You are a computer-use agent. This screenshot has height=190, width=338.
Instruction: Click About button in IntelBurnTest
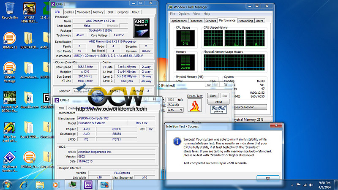tap(218, 102)
